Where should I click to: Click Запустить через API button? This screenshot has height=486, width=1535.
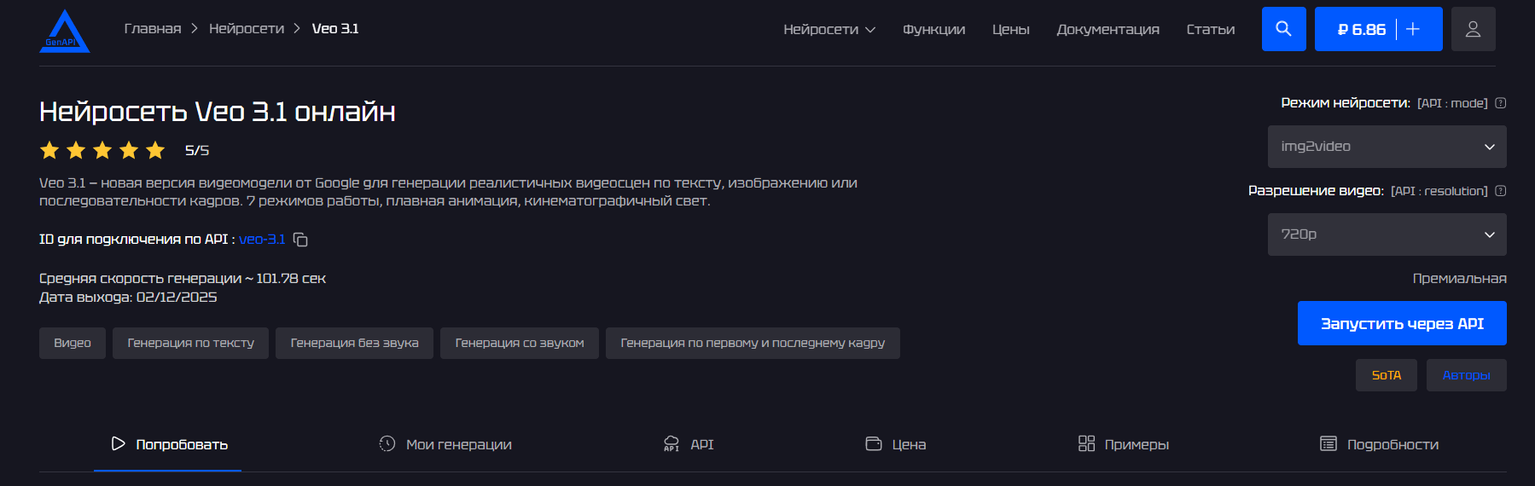1402,323
